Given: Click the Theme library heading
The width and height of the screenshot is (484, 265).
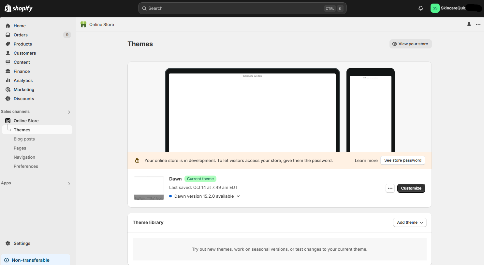Looking at the screenshot, I should (148, 222).
